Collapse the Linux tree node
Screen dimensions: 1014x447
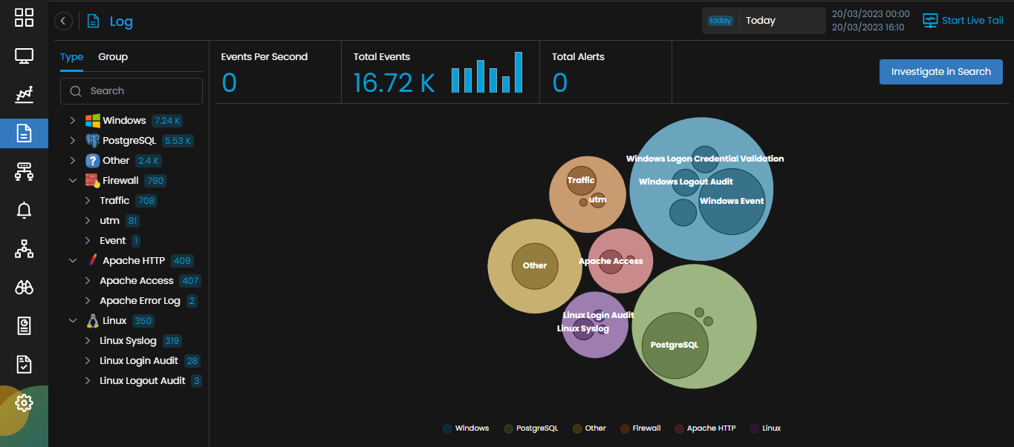pos(72,321)
